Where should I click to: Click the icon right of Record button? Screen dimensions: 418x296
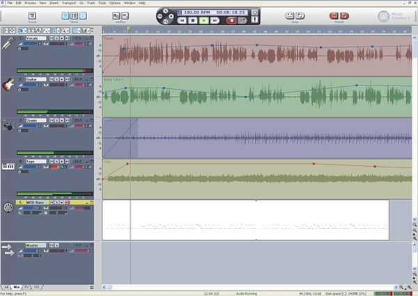242,20
